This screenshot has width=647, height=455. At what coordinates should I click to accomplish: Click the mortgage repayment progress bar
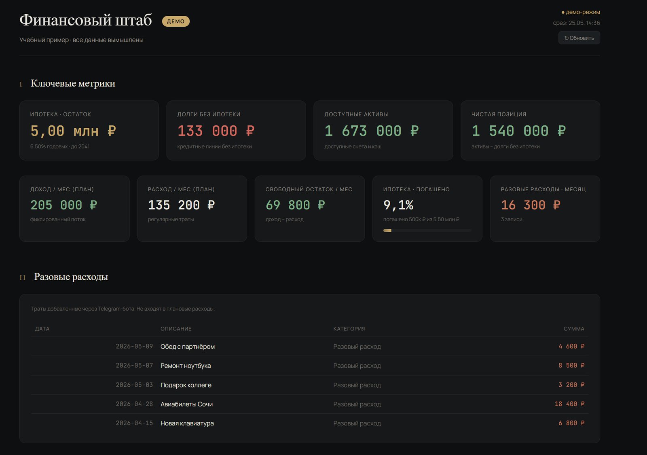click(427, 231)
